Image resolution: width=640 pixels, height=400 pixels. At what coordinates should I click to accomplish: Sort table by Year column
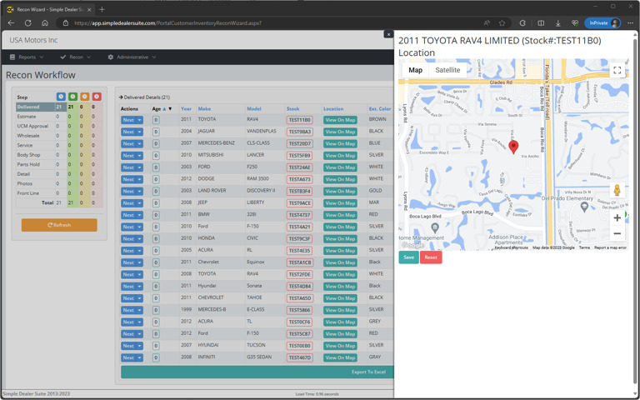[x=186, y=109]
